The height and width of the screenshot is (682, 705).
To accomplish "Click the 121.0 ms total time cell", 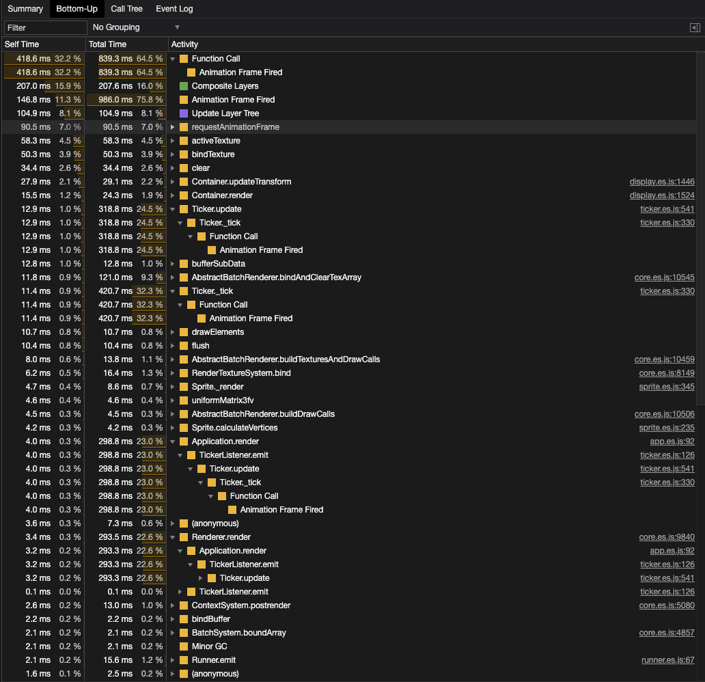I will 126,277.
